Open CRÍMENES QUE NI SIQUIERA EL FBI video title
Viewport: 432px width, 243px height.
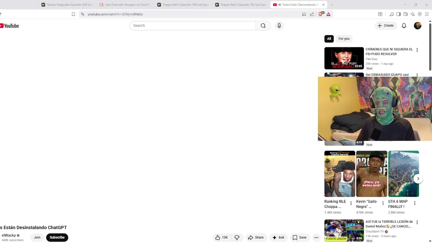tap(389, 52)
